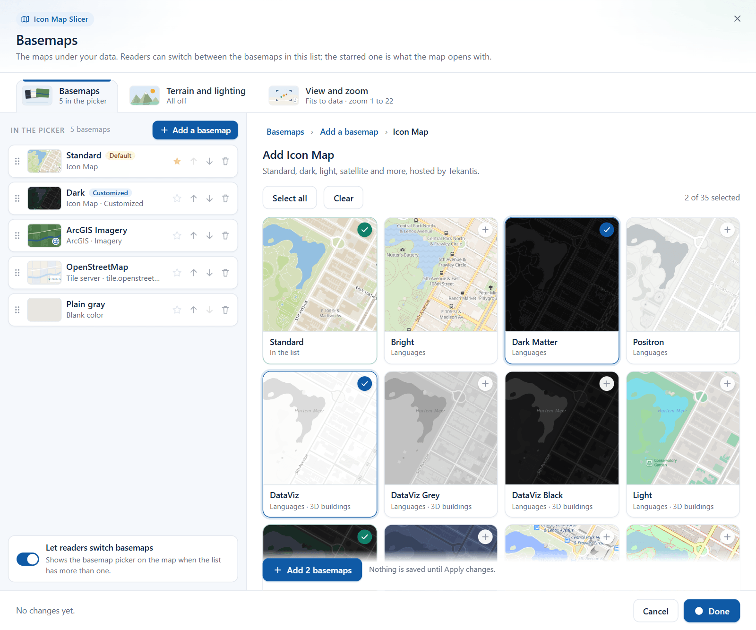
Task: Uncheck the DataViz basemap checkmark
Action: click(x=364, y=384)
